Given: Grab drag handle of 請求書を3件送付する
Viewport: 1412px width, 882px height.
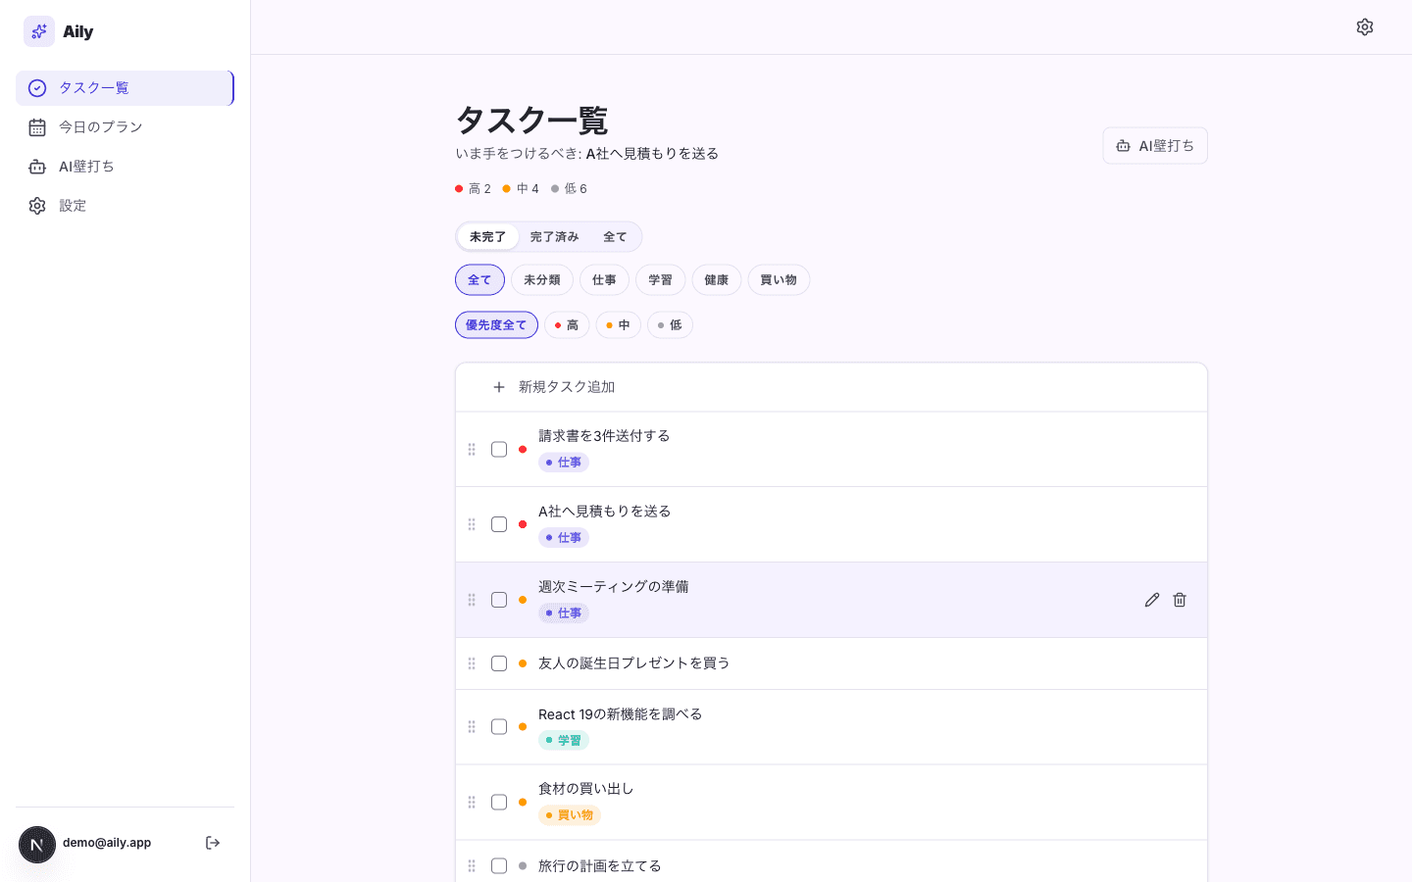Looking at the screenshot, I should [x=472, y=449].
